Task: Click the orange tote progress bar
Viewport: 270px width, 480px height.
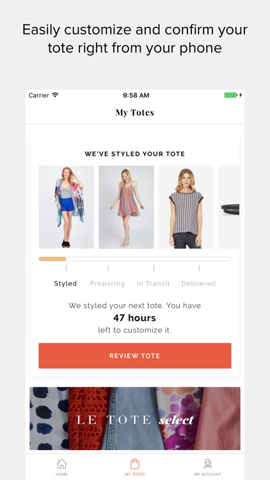Action: pyautogui.click(x=135, y=259)
